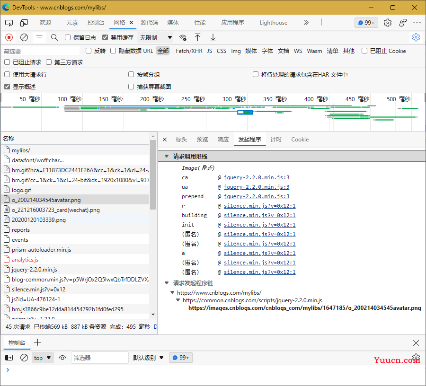Screen dimensions: 426x386
Task: Switch to the 标头 (Headers) detail tab
Action: click(x=181, y=140)
